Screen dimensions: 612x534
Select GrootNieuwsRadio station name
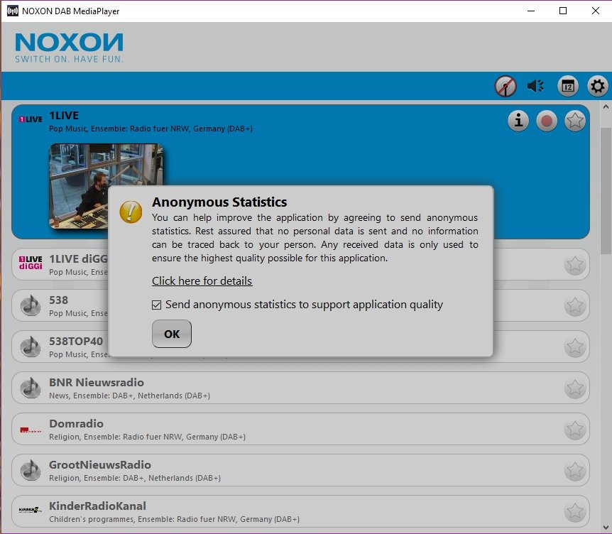100,465
